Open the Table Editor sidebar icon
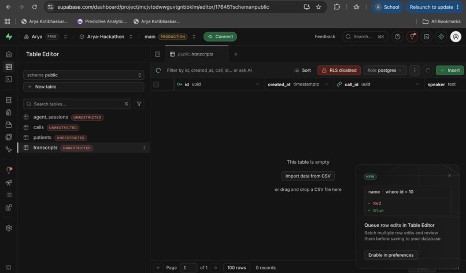The width and height of the screenshot is (466, 273). coord(9,67)
